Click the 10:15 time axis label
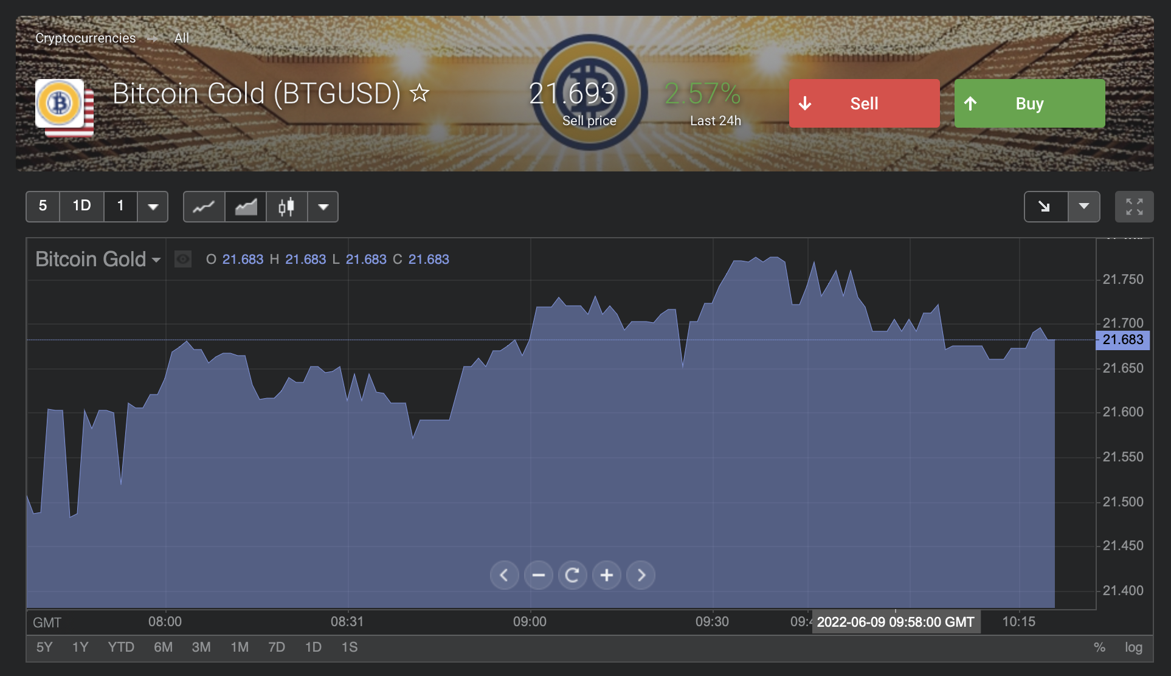1171x676 pixels. click(1018, 622)
